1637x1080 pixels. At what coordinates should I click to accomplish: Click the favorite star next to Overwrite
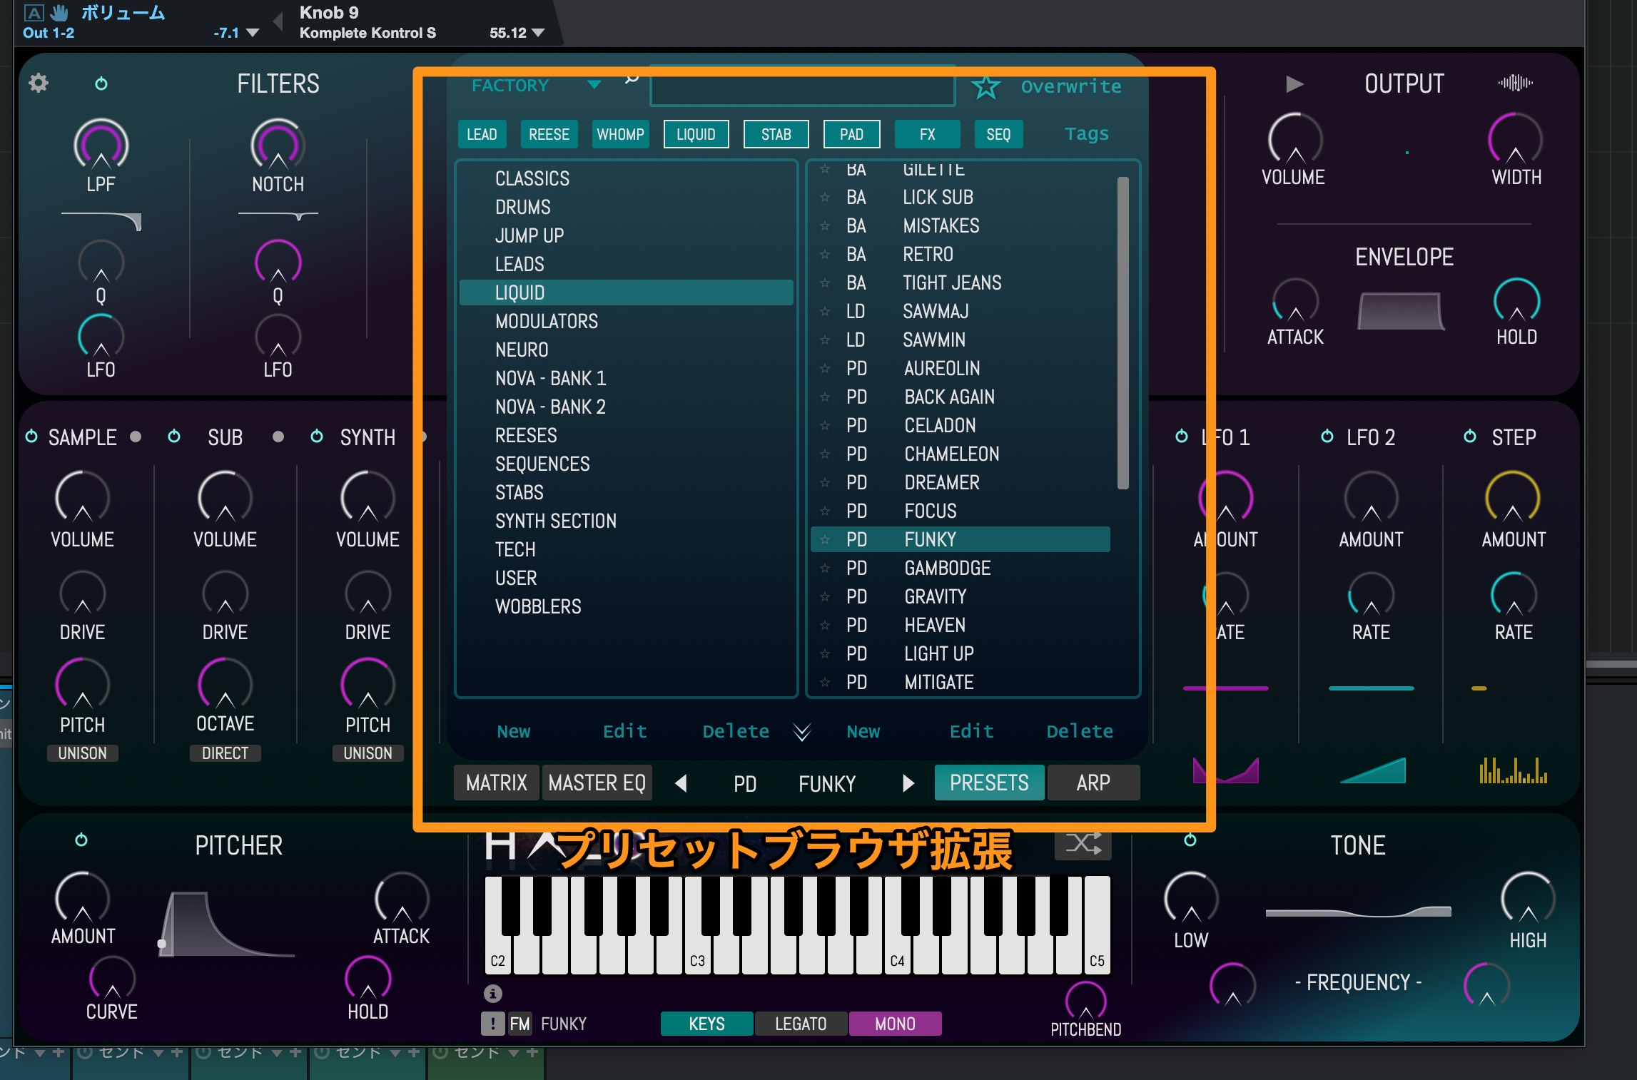(985, 87)
